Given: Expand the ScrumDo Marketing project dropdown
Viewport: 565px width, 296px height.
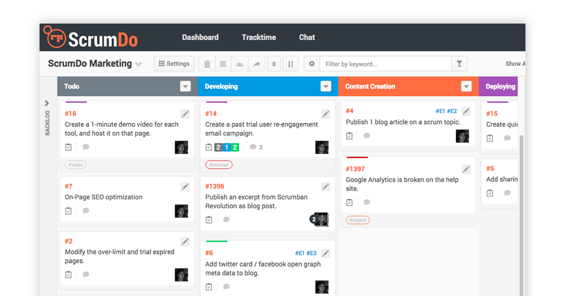Looking at the screenshot, I should [x=138, y=64].
